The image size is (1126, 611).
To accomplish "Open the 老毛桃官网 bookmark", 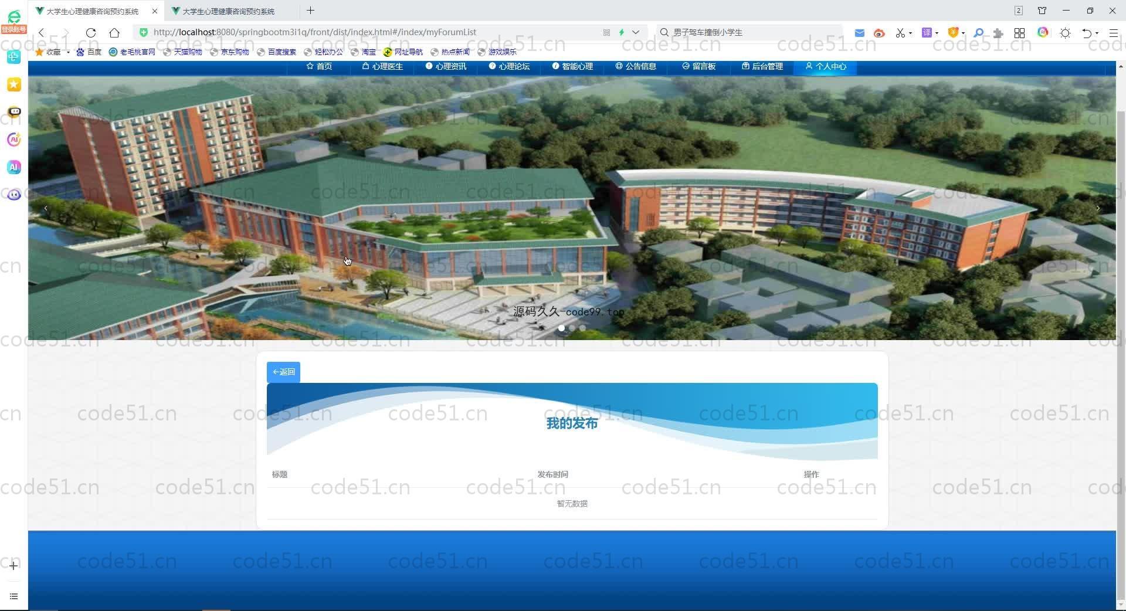I will (132, 52).
